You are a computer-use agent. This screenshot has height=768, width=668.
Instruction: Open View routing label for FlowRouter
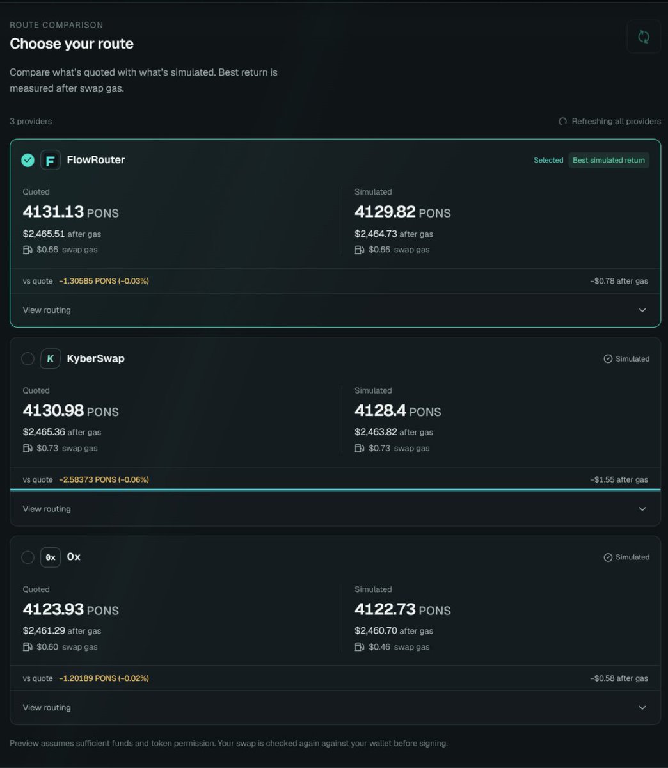click(47, 310)
